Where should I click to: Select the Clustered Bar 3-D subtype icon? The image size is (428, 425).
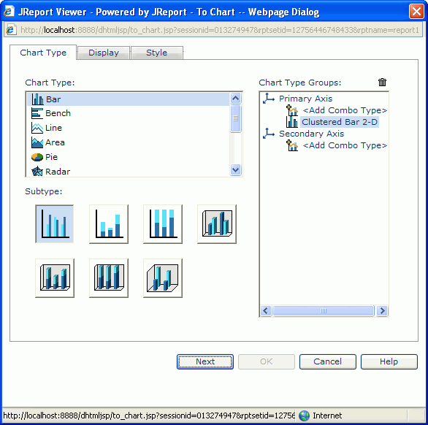tap(217, 224)
